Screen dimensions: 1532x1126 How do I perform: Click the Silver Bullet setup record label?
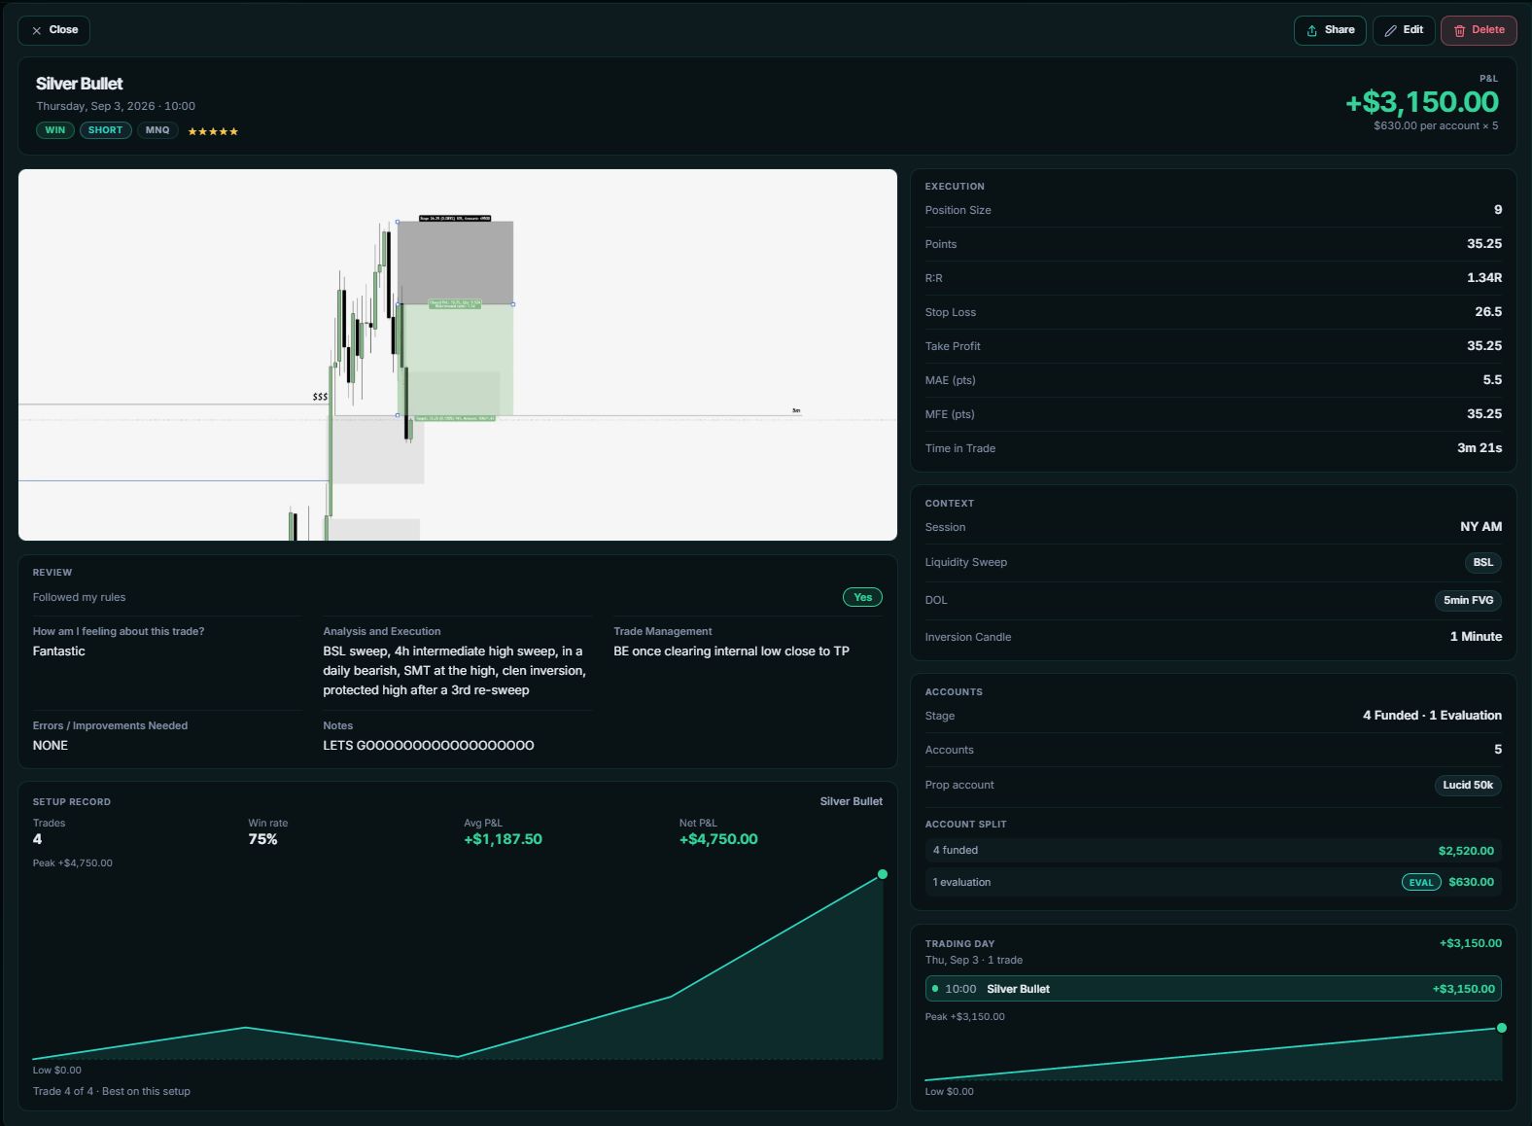tap(851, 801)
